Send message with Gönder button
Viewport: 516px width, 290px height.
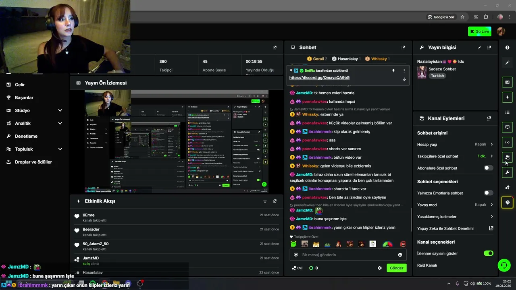(x=396, y=268)
